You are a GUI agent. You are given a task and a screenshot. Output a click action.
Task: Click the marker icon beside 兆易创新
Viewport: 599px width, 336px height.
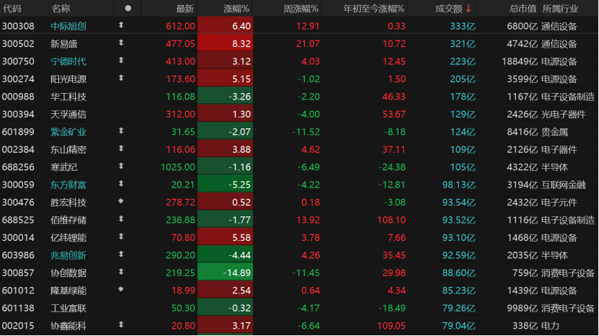point(121,255)
